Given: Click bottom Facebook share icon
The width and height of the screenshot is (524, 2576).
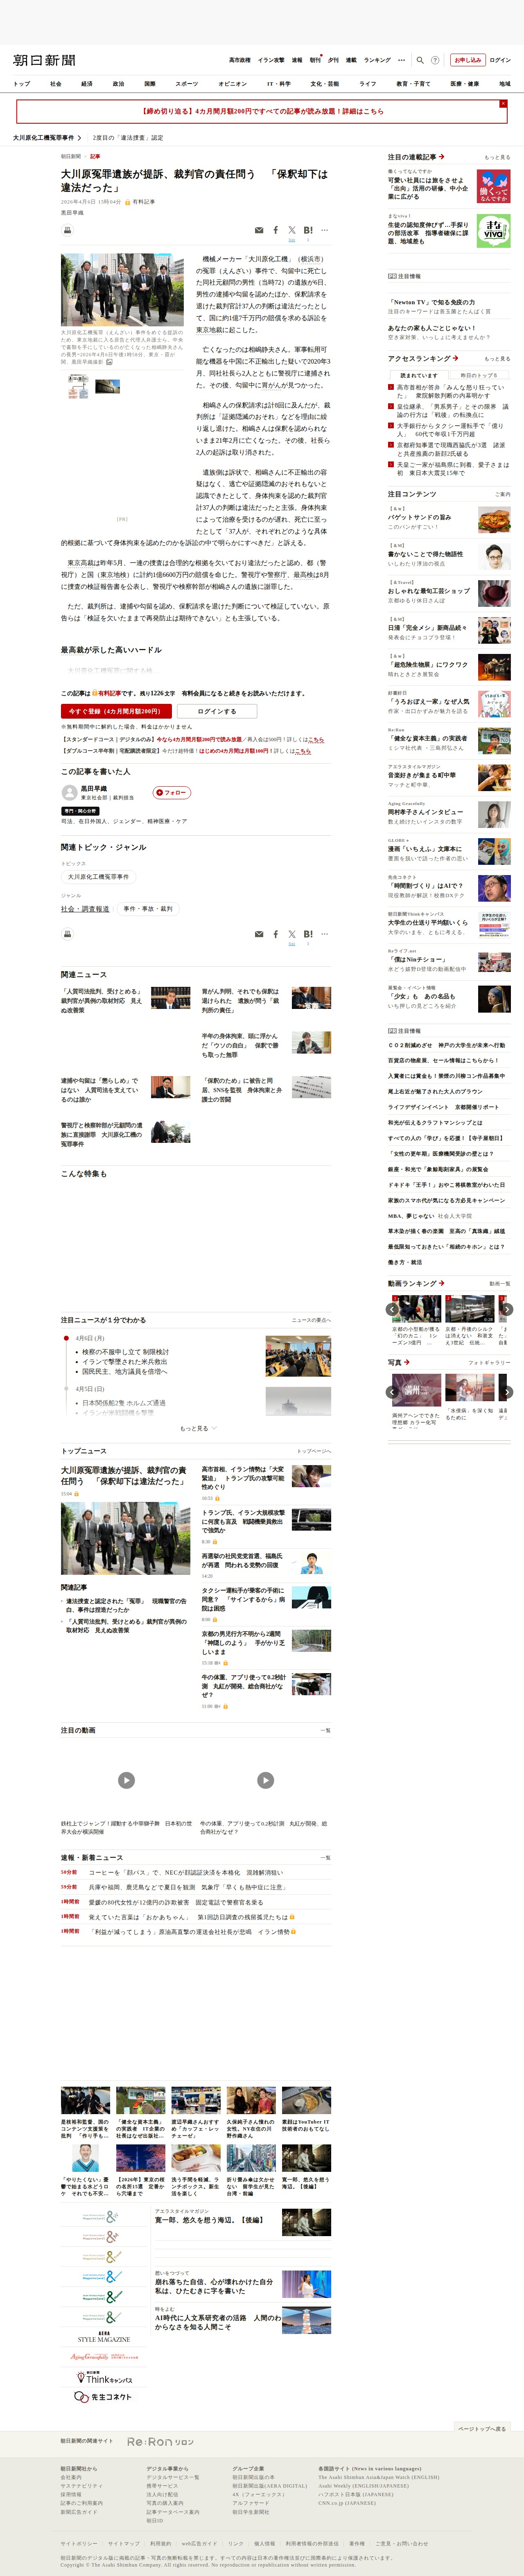Looking at the screenshot, I should click(x=276, y=934).
